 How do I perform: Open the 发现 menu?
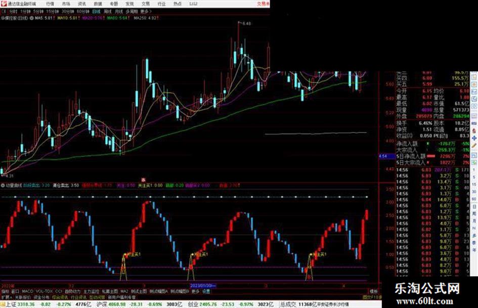pyautogui.click(x=129, y=4)
